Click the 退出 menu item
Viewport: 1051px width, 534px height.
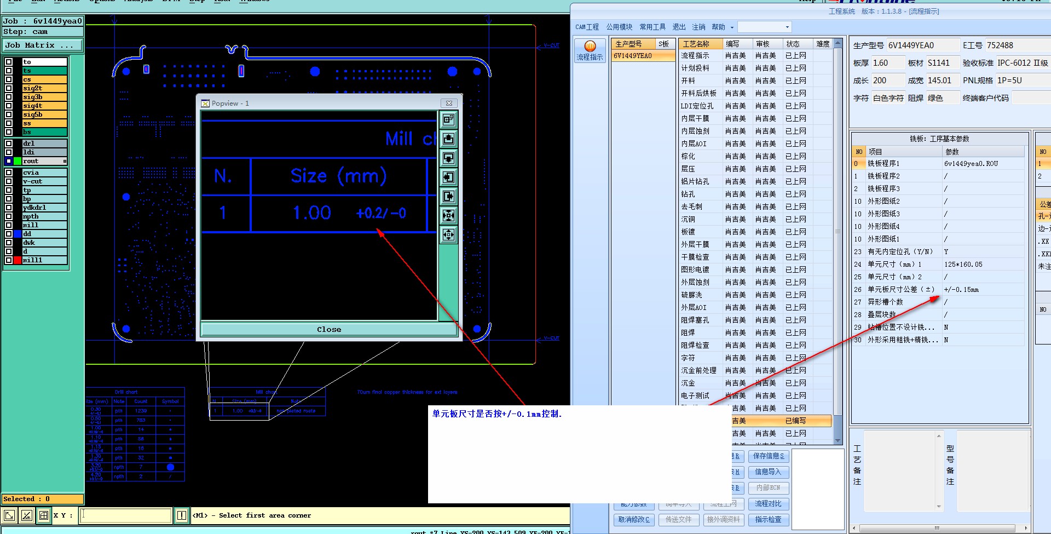pyautogui.click(x=679, y=27)
